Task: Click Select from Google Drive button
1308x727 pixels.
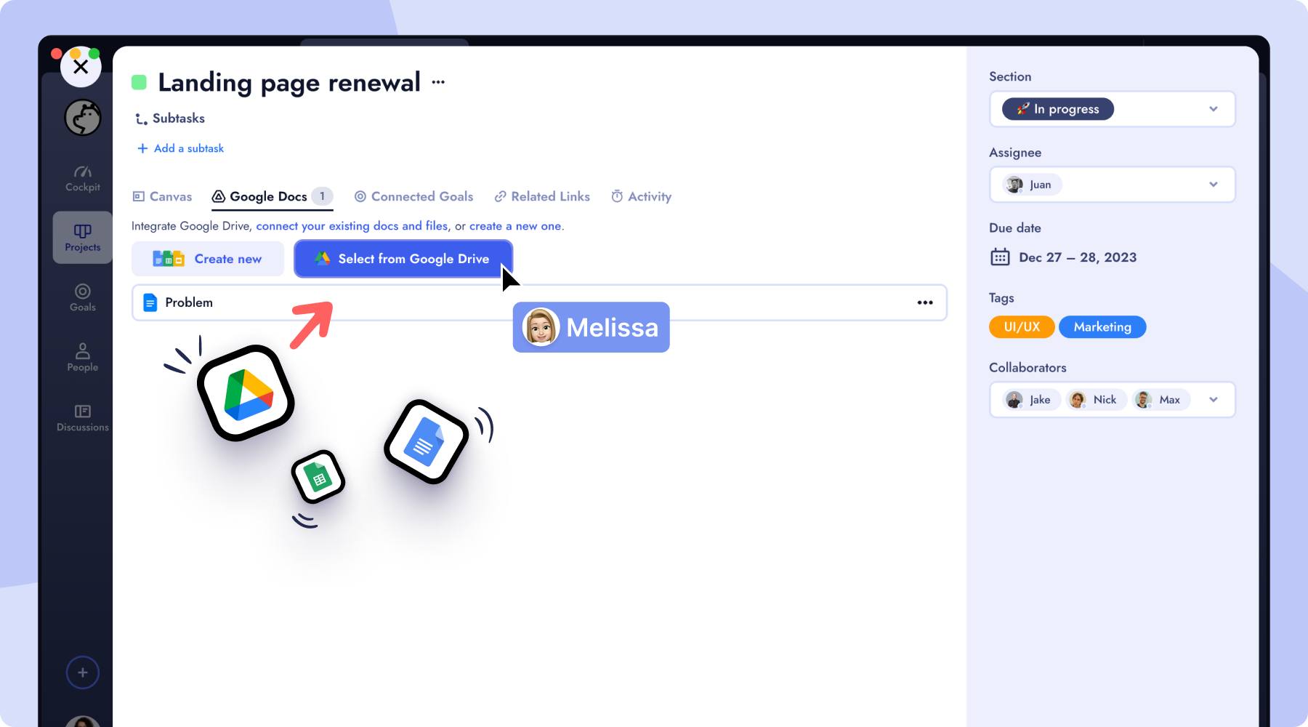Action: tap(403, 259)
